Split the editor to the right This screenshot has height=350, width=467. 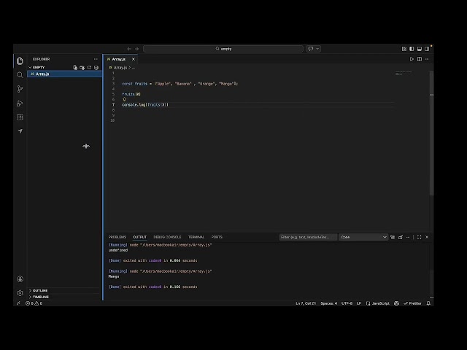(x=420, y=59)
